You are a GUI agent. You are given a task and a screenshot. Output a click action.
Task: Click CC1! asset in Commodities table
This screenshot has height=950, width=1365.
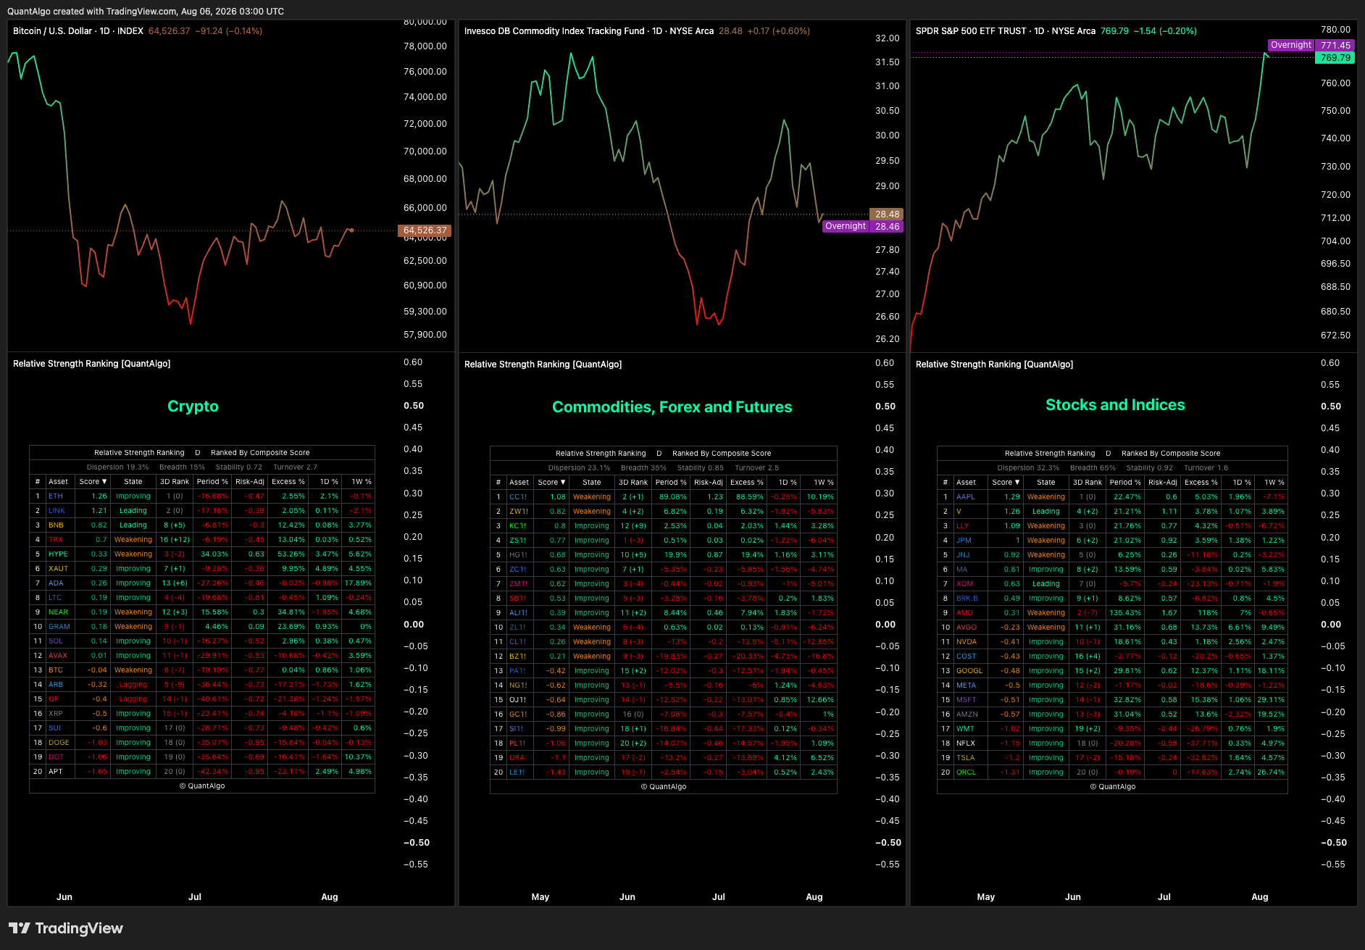tap(518, 497)
